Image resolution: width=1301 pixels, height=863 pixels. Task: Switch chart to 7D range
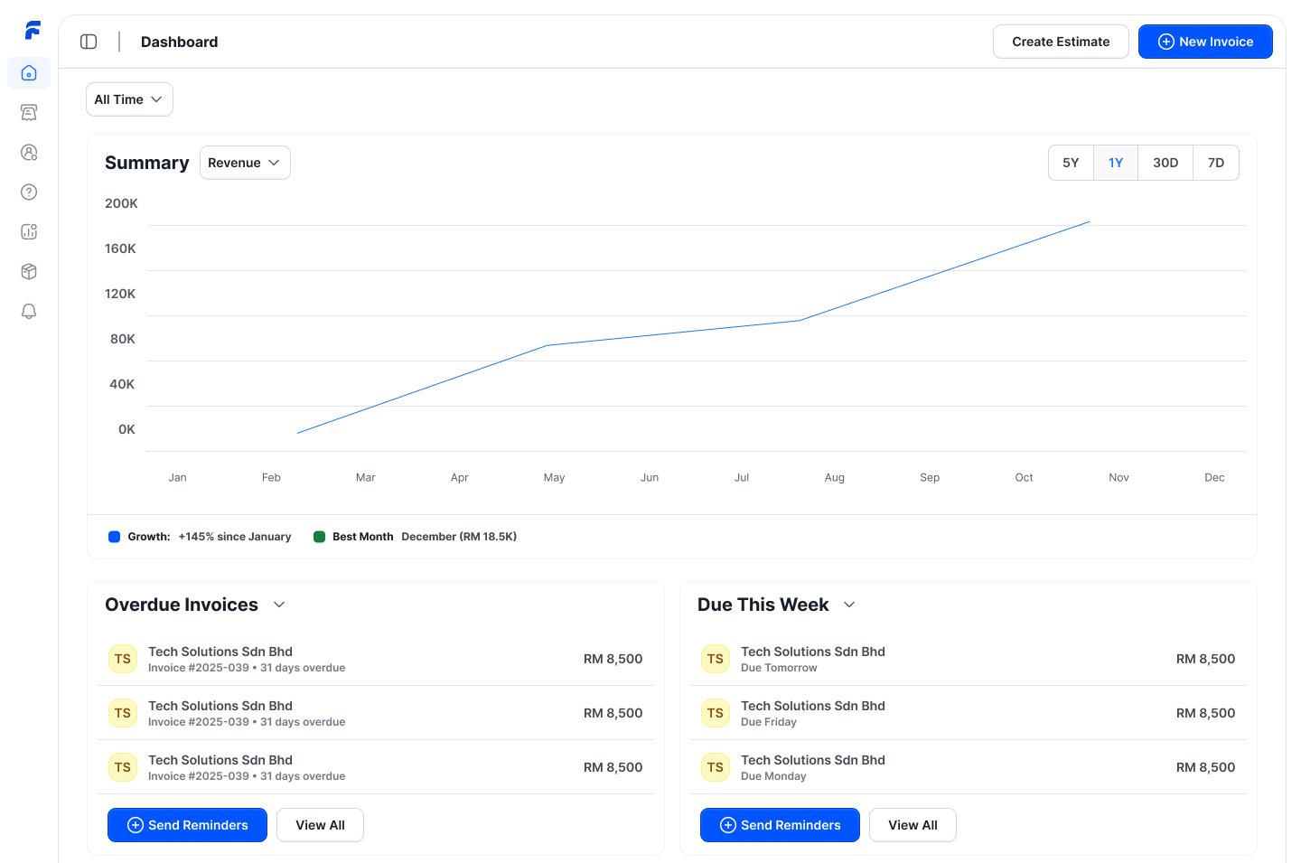coord(1216,163)
